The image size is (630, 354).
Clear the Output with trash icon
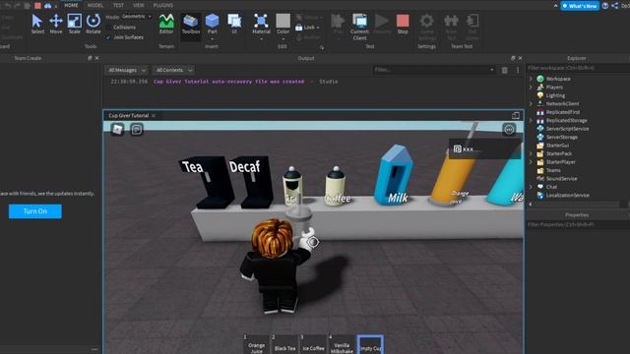(x=505, y=70)
